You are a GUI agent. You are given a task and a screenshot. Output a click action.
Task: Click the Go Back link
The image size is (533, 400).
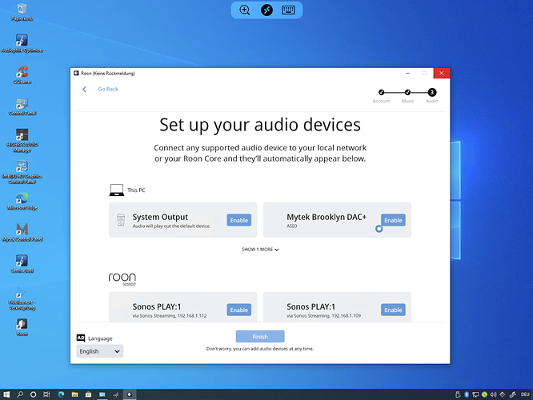(108, 89)
